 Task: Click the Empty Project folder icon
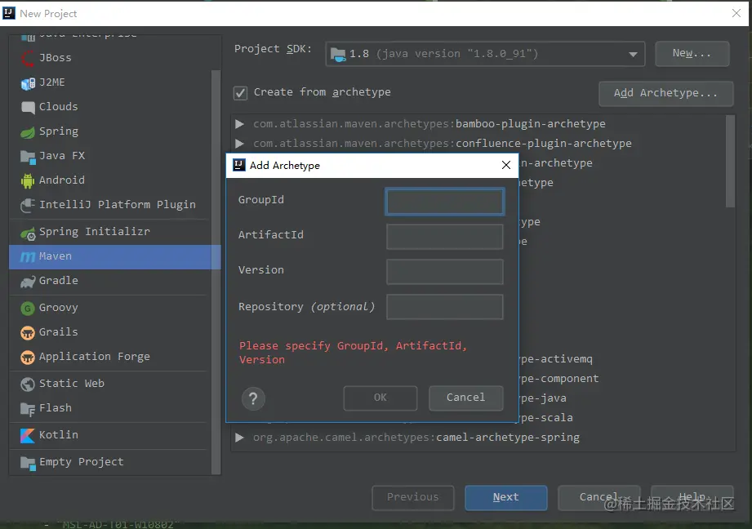(28, 464)
